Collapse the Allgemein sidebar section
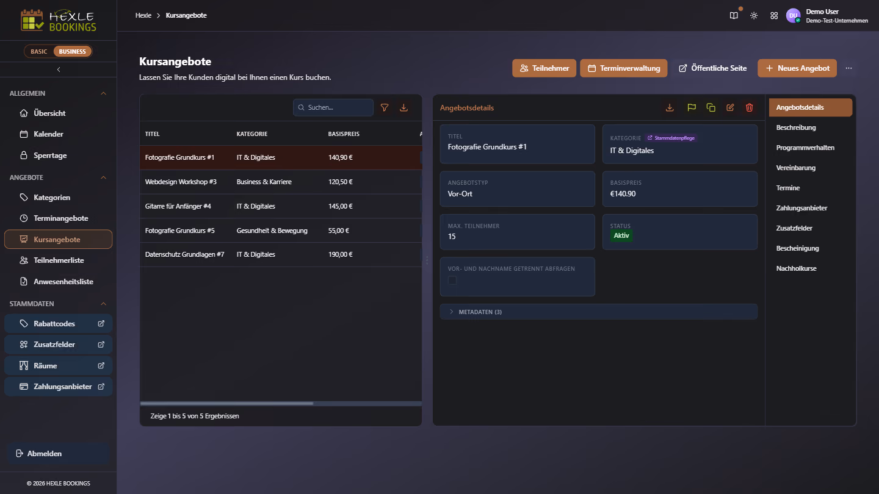 pyautogui.click(x=103, y=93)
